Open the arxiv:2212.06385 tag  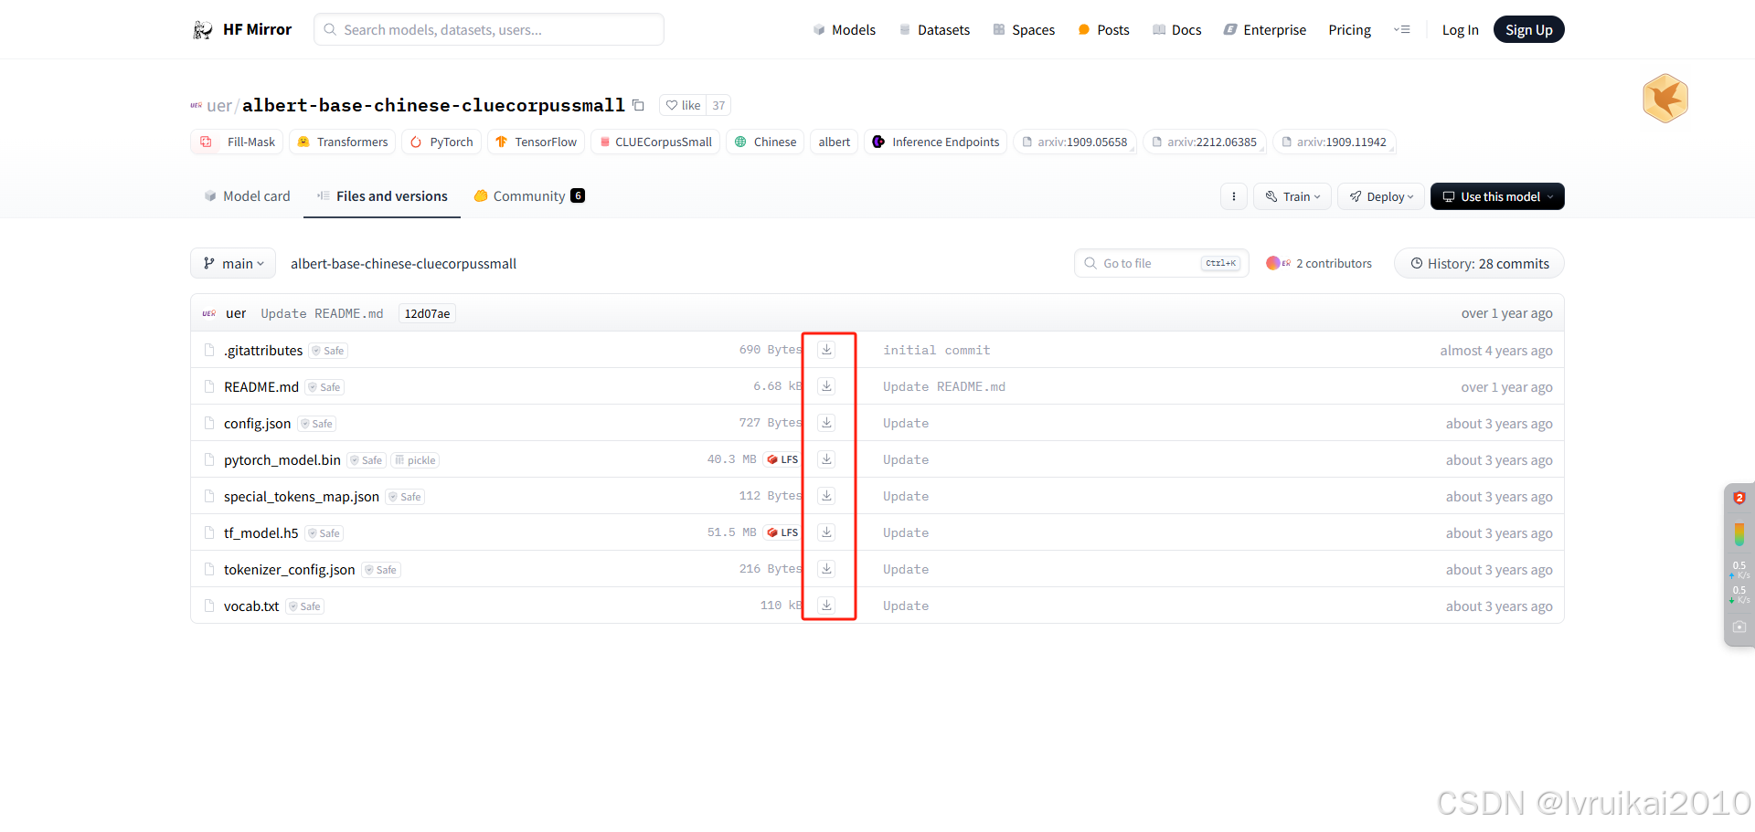[1204, 142]
